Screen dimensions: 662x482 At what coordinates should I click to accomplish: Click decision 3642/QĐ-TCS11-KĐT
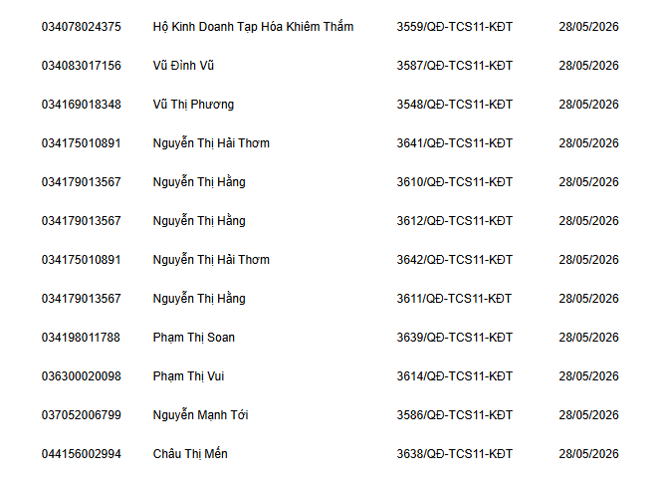coord(454,260)
